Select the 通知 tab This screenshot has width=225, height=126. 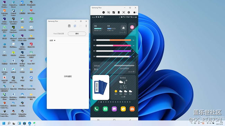[x=77, y=34]
